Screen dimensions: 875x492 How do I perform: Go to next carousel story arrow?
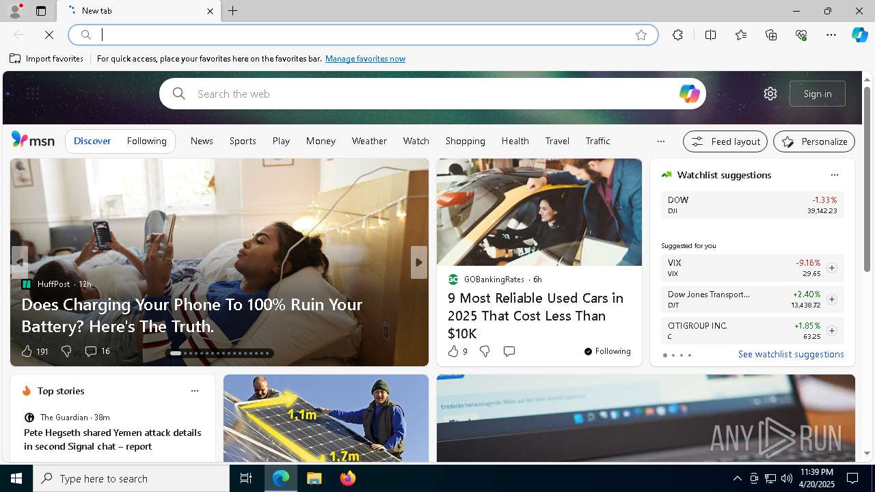coord(419,262)
